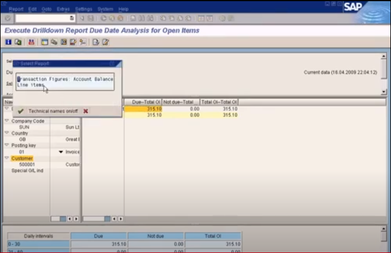The height and width of the screenshot is (253, 391).
Task: Click the '0 - 30' interval row
Action: (39, 244)
